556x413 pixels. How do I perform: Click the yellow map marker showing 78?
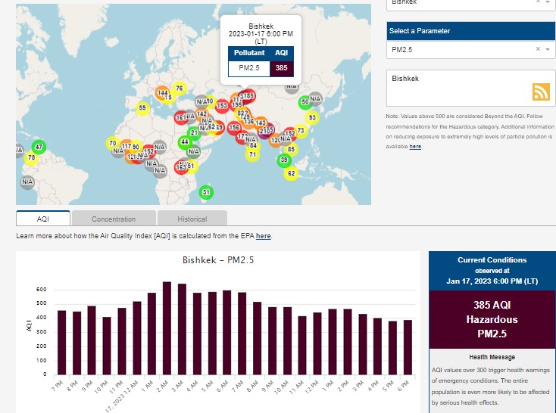click(x=31, y=158)
